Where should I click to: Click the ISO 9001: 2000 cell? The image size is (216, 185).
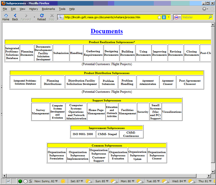[83, 134]
